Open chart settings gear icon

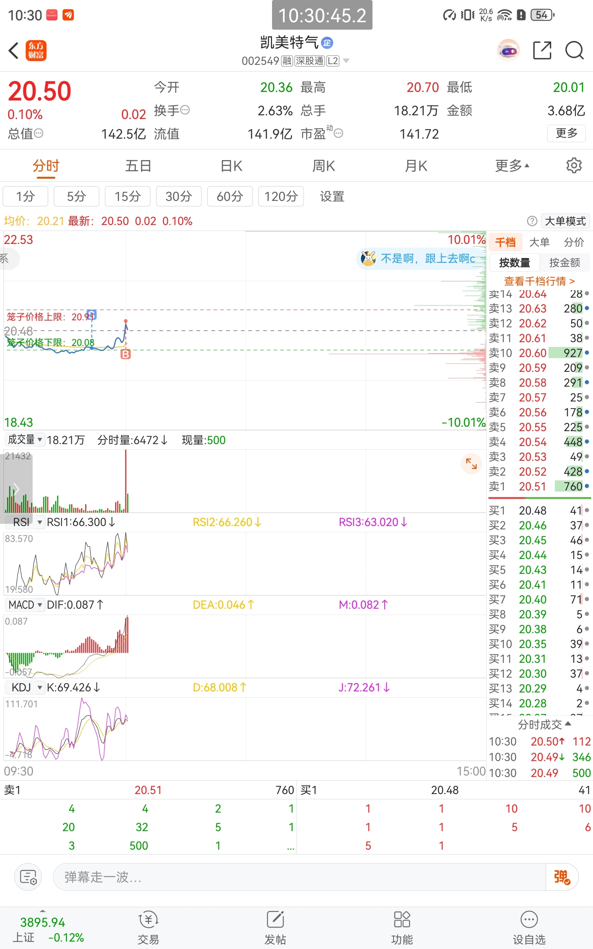click(x=574, y=165)
